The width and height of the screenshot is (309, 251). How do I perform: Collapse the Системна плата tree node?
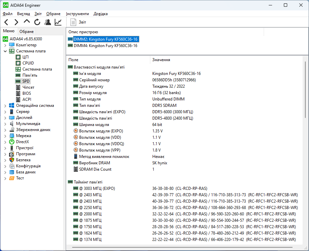[x=5, y=51]
